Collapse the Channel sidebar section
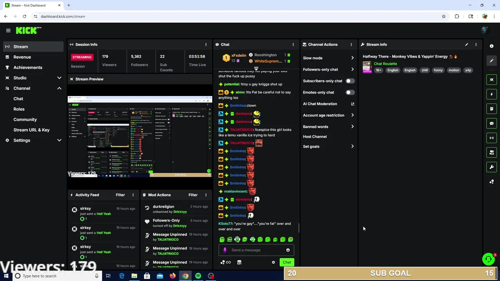 [59, 88]
